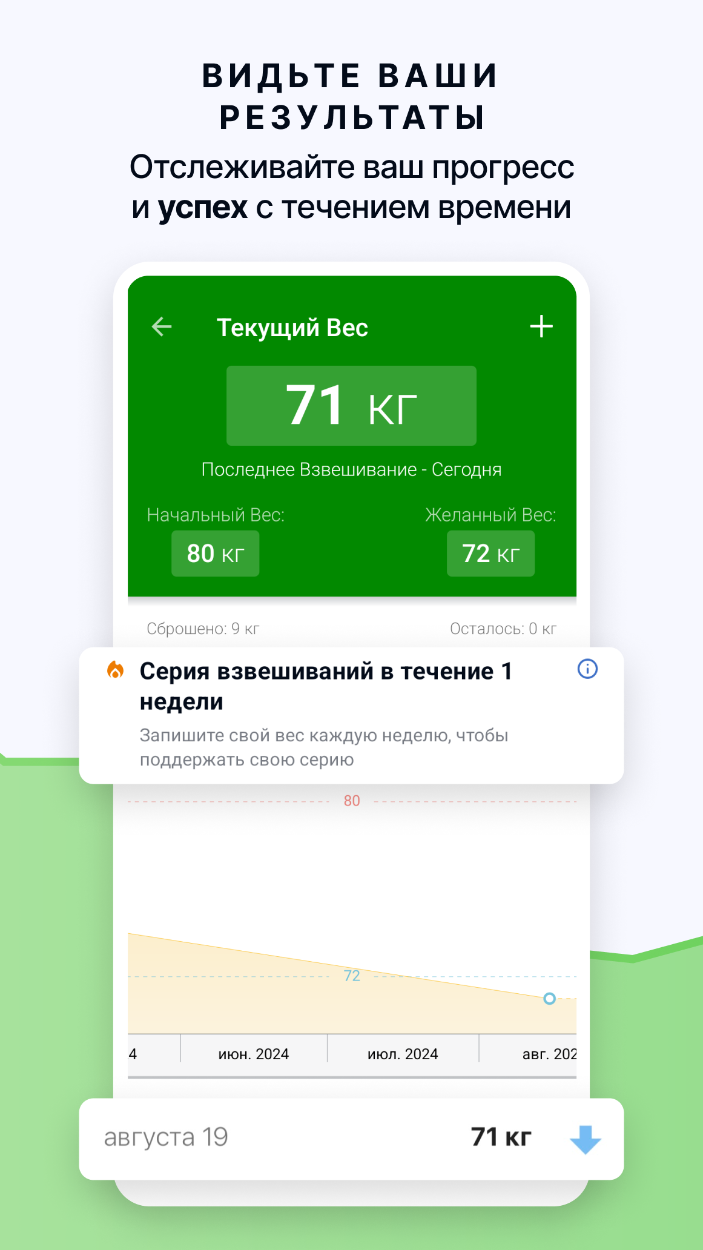Tap the 71 кг current weight box
This screenshot has width=703, height=1250.
pos(351,406)
